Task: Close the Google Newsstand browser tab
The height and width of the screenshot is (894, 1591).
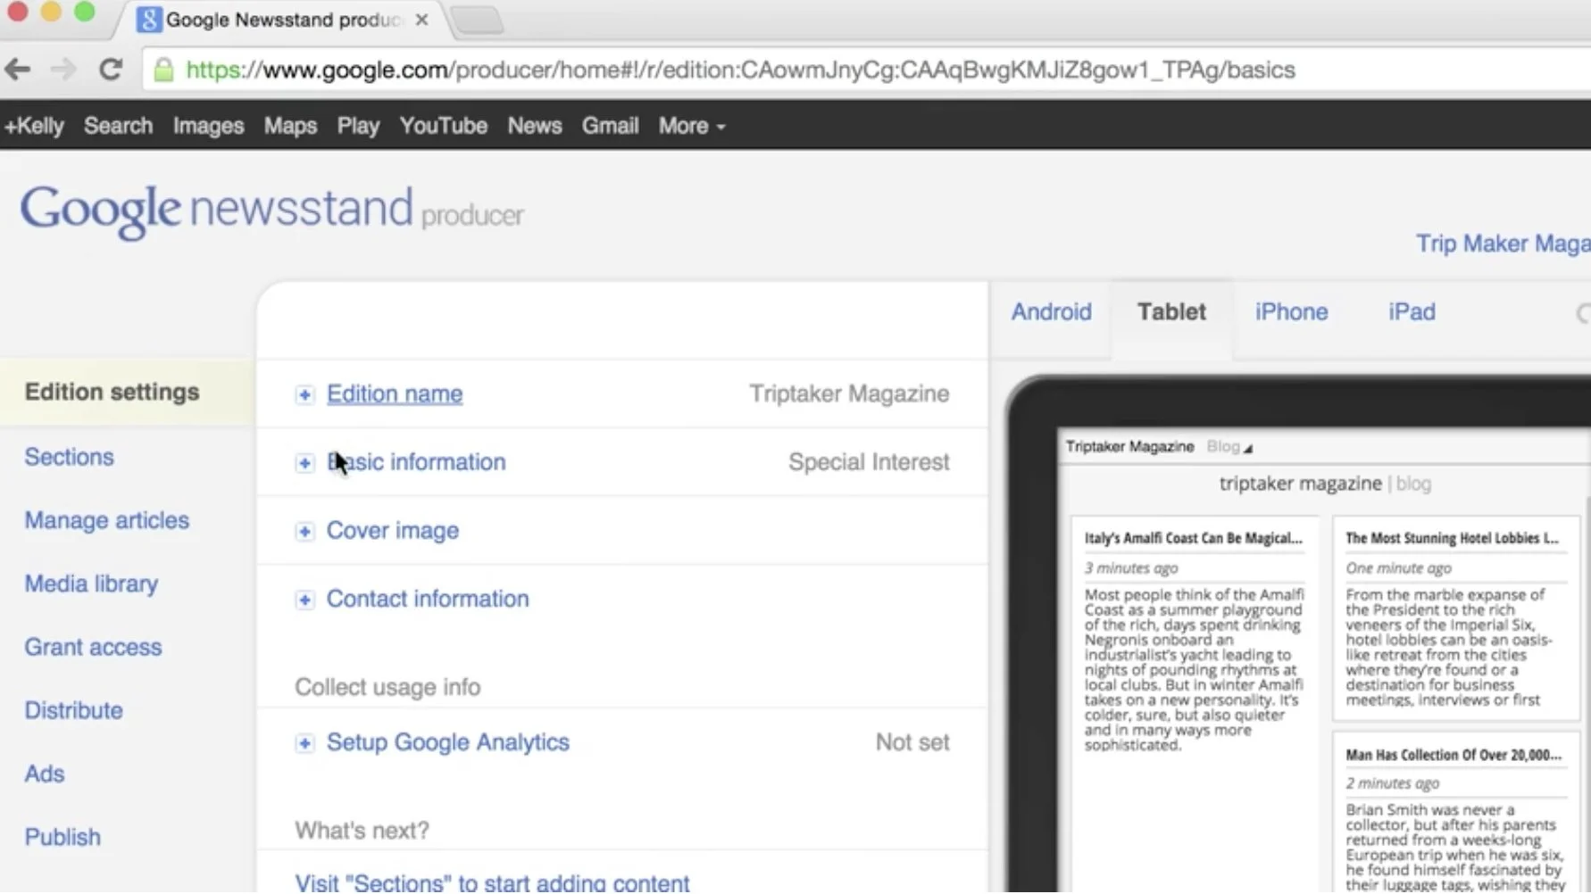Action: tap(421, 20)
